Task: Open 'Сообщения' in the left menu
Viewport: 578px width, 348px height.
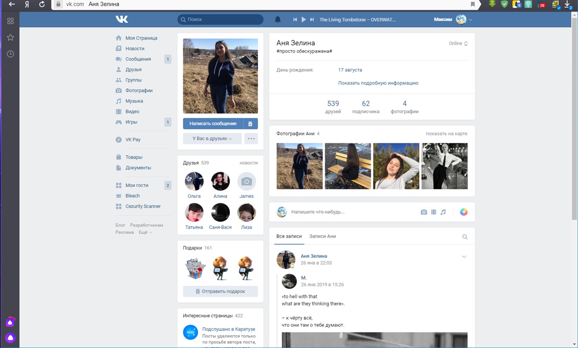Action: coord(138,59)
